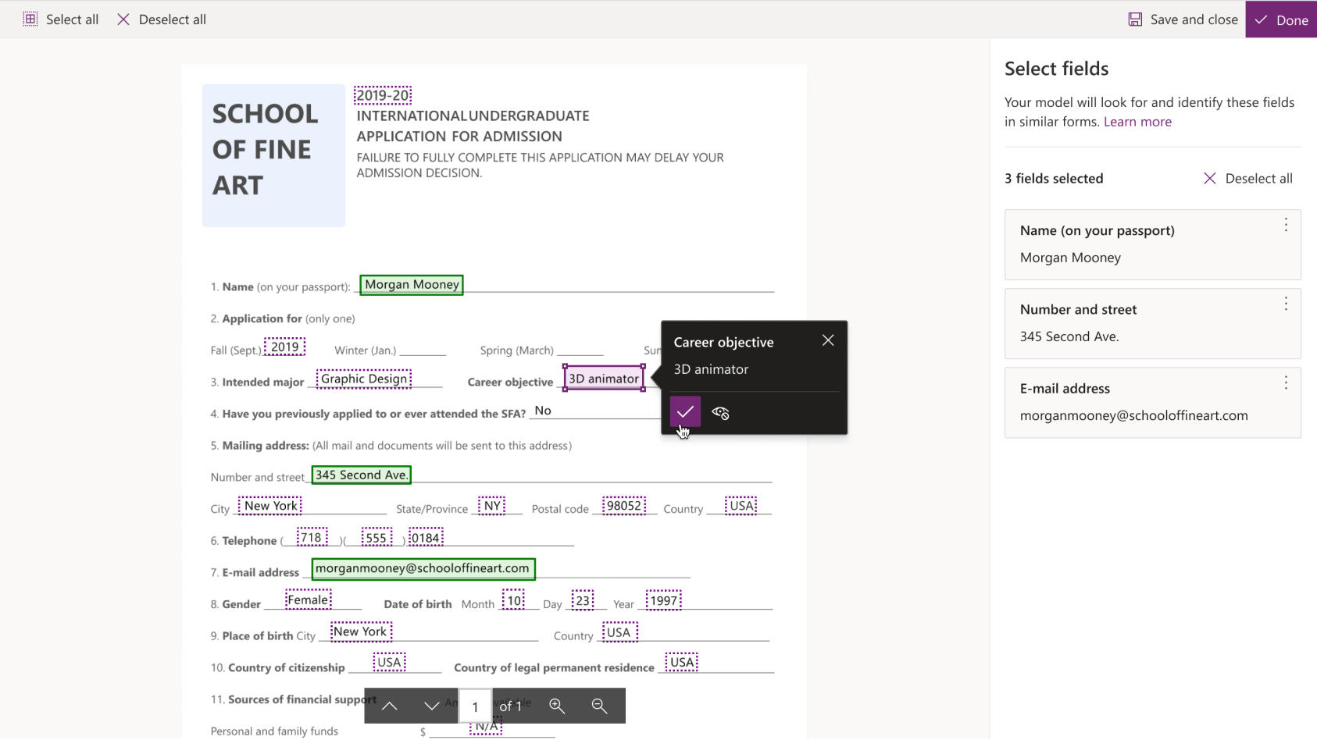The width and height of the screenshot is (1317, 740).
Task: Toggle selection of the Female gender field
Action: pyautogui.click(x=308, y=599)
